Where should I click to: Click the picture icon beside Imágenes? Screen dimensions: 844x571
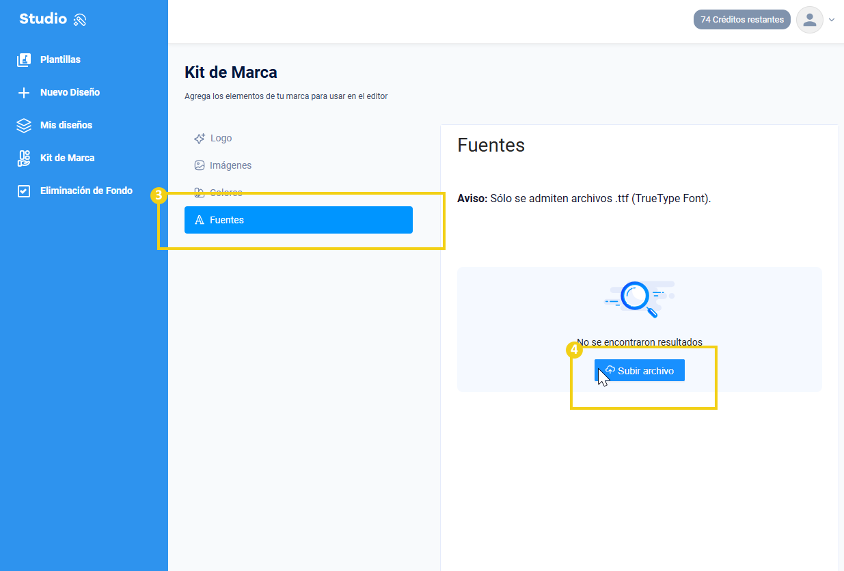(200, 165)
